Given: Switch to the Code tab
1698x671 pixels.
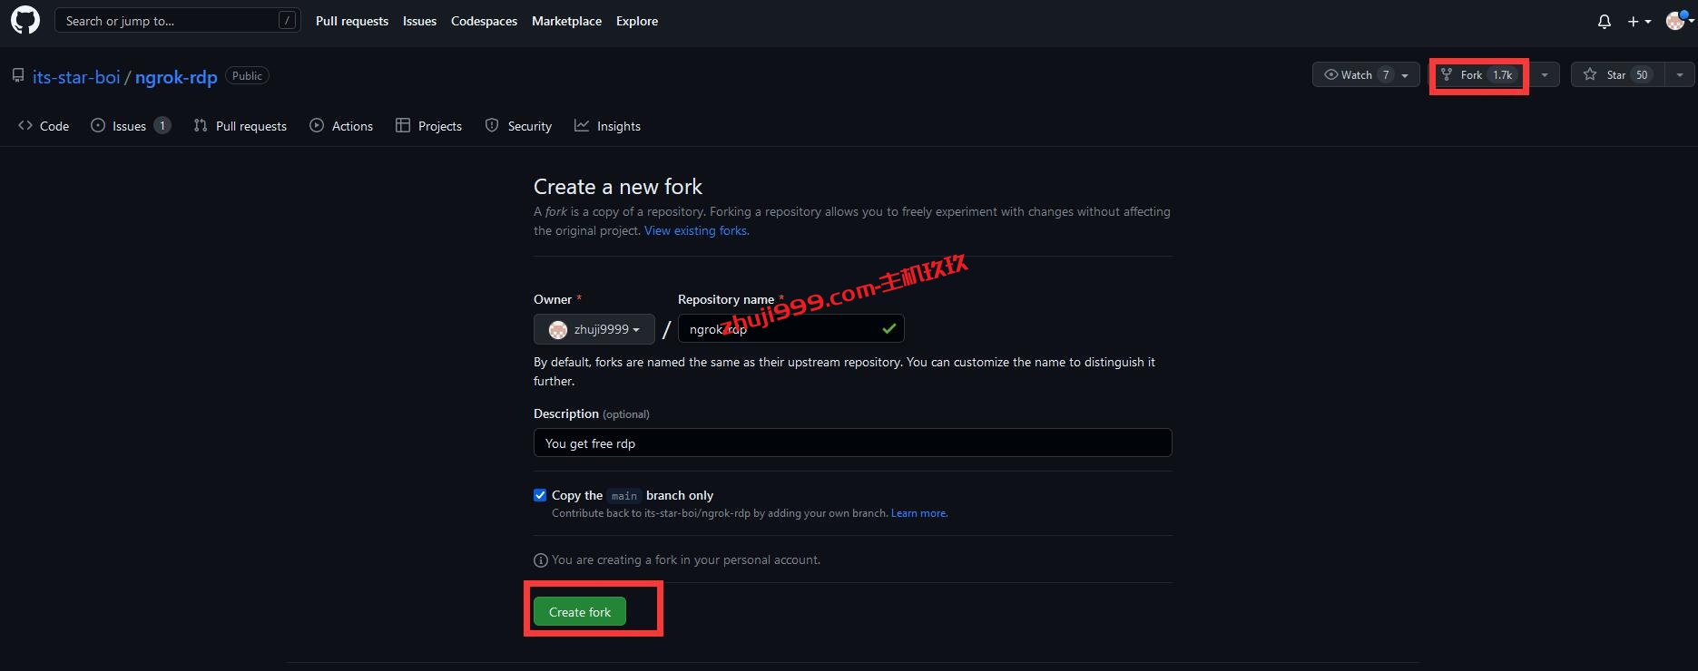Looking at the screenshot, I should click(44, 126).
